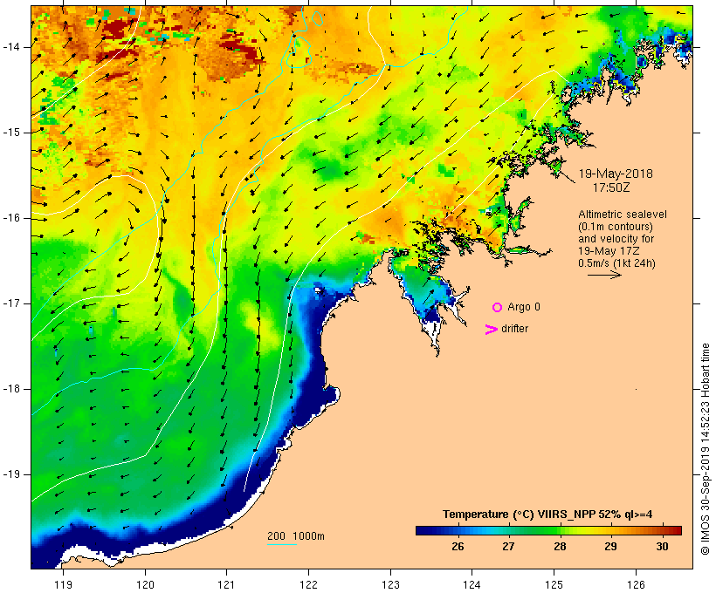The height and width of the screenshot is (593, 716).
Task: Click colorbar tick label '29'
Action: tap(611, 547)
